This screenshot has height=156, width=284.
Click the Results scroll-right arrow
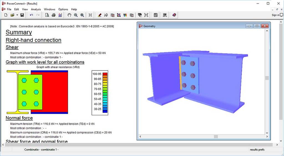277,145
